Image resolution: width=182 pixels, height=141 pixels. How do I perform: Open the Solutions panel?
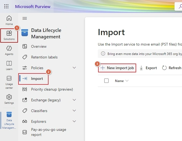tap(9, 35)
